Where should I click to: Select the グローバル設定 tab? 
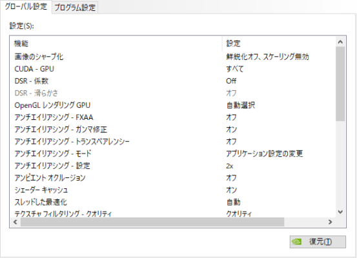(26, 6)
